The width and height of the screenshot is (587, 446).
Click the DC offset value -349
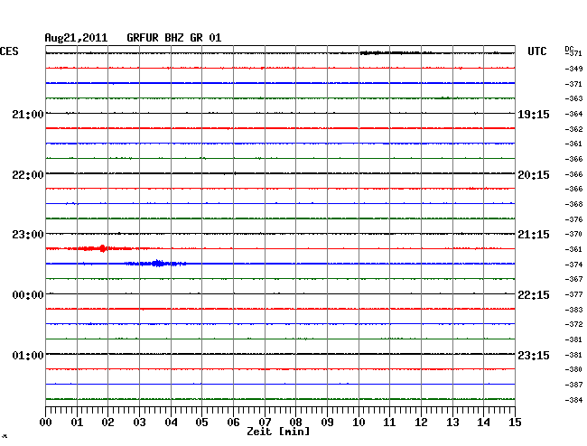coord(573,69)
